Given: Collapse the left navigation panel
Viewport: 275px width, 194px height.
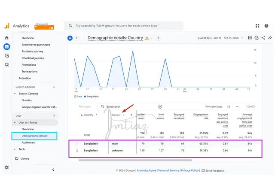Looking at the screenshot, I should pos(53,170).
